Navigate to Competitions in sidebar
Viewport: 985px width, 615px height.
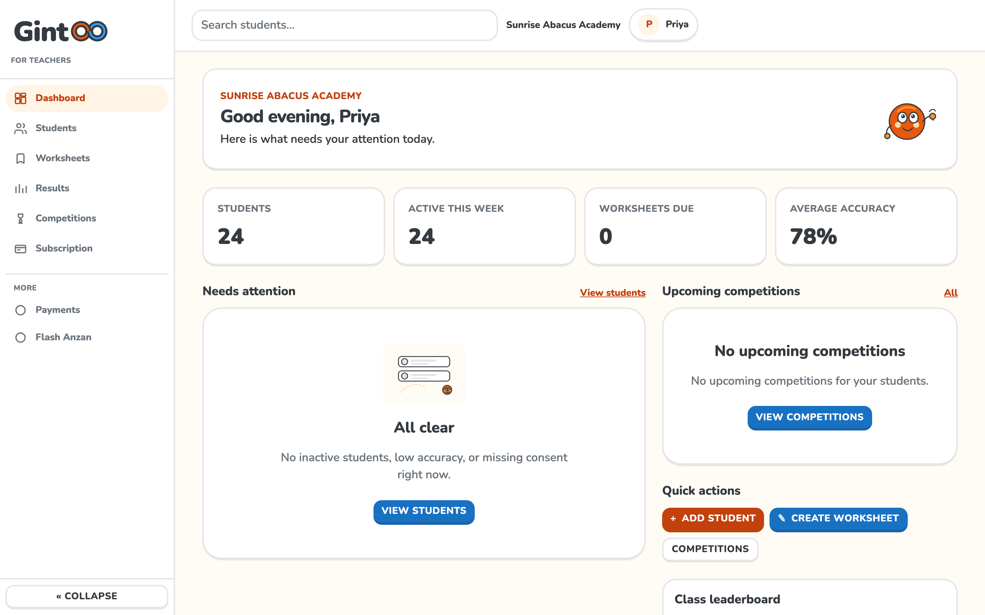[x=87, y=218]
